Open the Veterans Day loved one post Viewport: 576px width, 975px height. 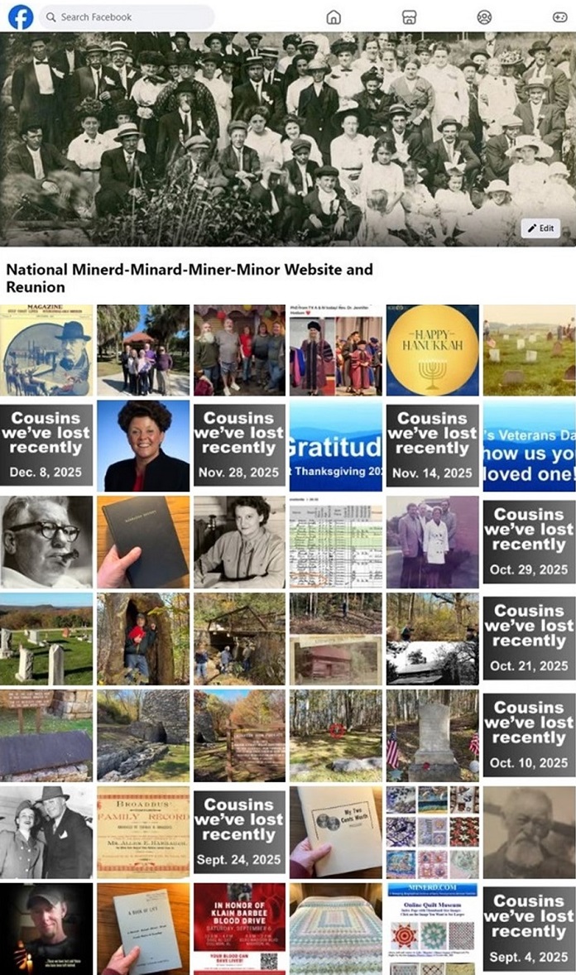point(529,445)
